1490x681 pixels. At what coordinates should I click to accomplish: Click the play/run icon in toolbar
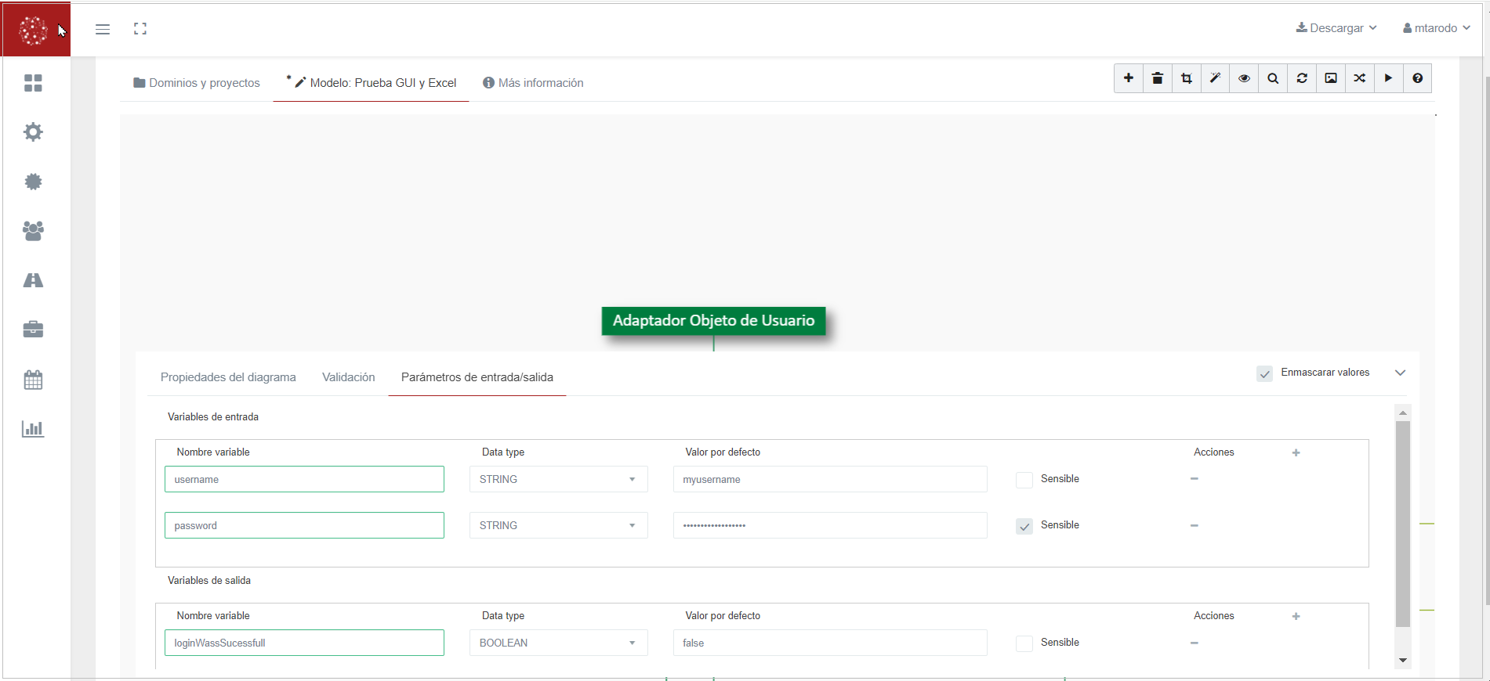pyautogui.click(x=1388, y=78)
